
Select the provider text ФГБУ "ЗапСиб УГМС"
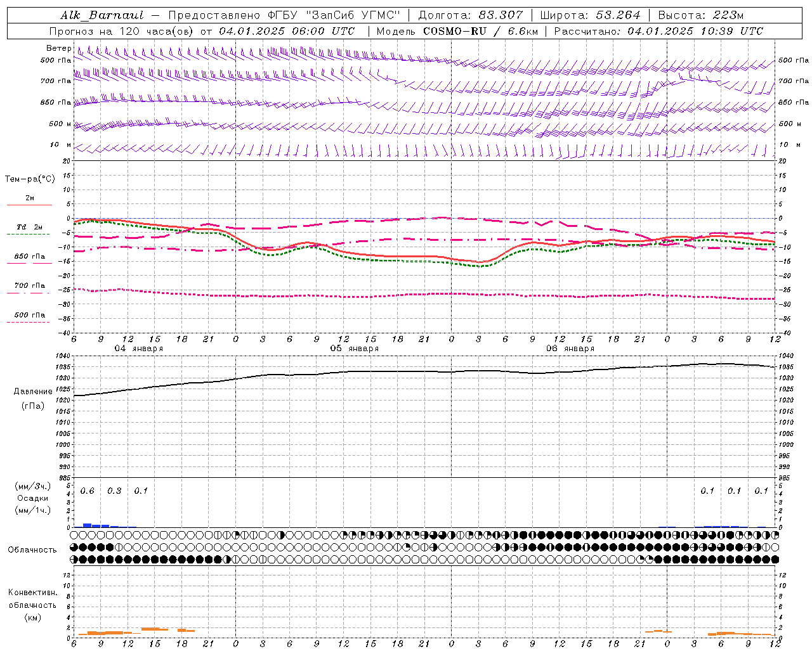[334, 15]
